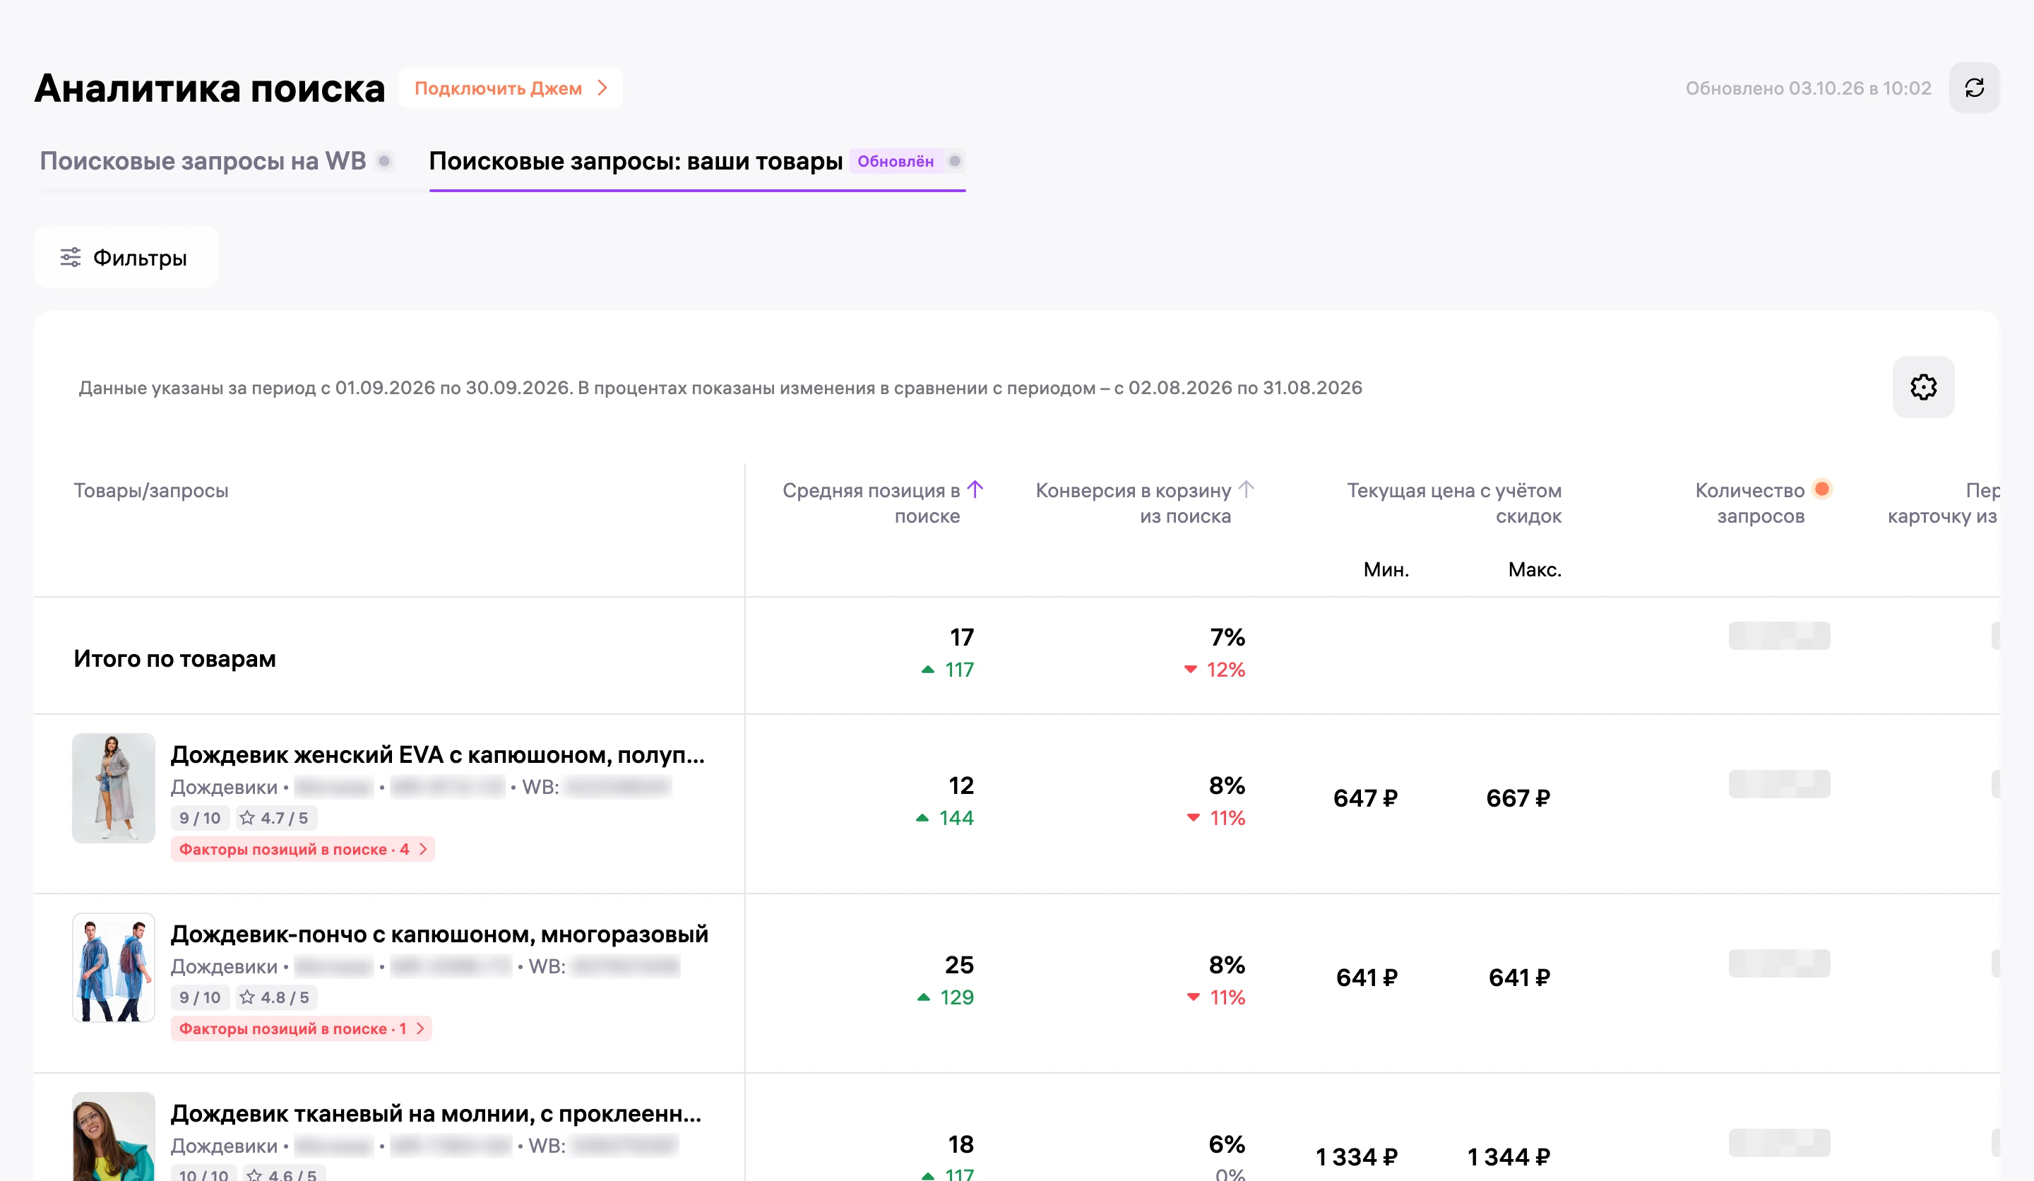Click 667 ₽ maximum price cell
This screenshot has width=2034, height=1181.
pos(1518,798)
